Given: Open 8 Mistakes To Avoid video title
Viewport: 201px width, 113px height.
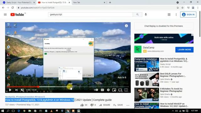Looking at the screenshot, I should (171, 90).
